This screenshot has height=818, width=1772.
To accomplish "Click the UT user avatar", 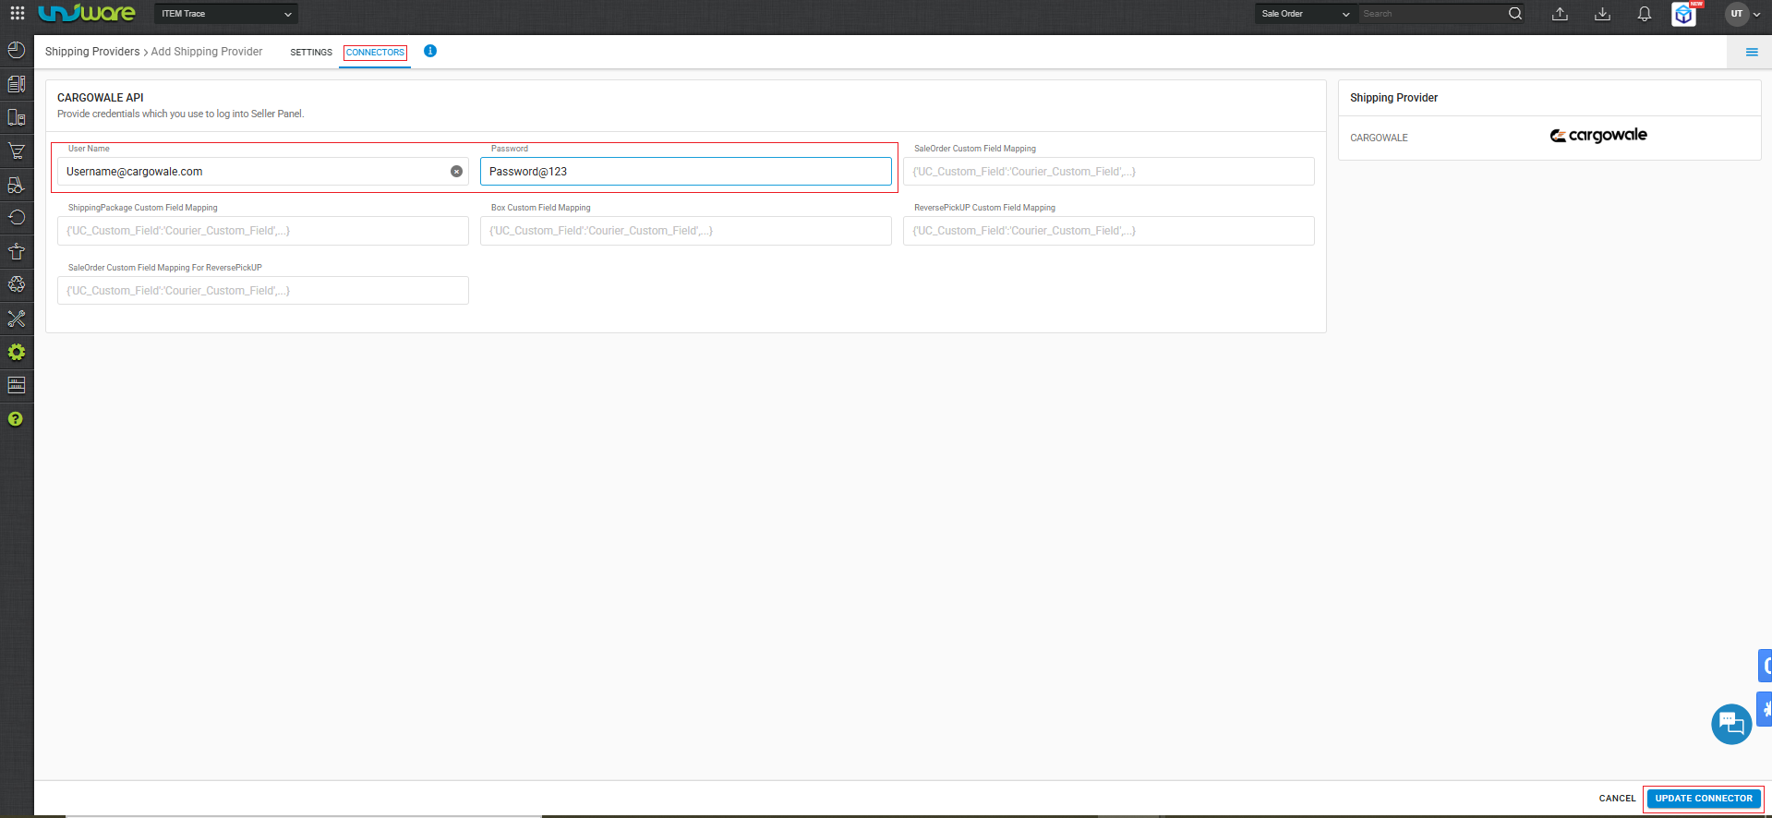I will click(x=1737, y=14).
